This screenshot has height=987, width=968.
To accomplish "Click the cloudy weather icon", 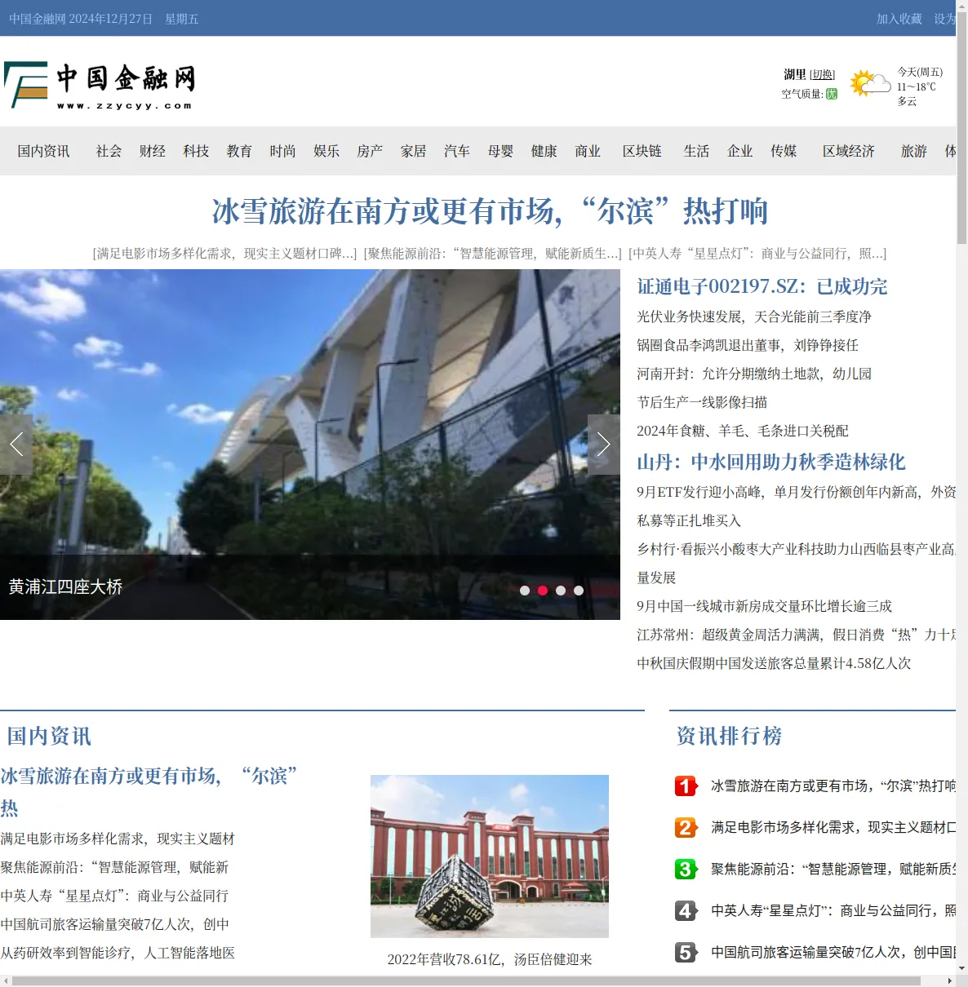I will pyautogui.click(x=870, y=83).
